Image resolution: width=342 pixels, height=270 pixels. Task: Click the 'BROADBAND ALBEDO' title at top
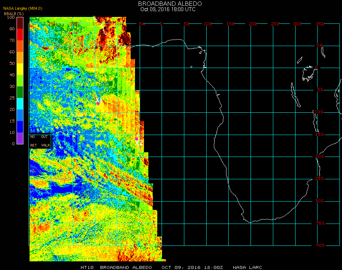pyautogui.click(x=170, y=4)
